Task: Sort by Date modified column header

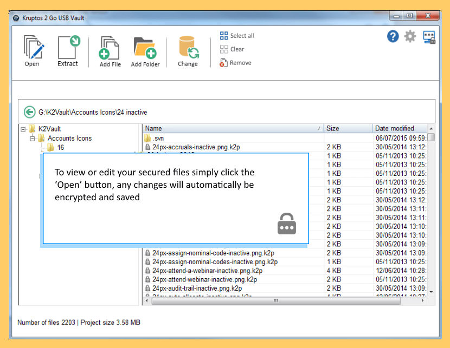Action: click(x=400, y=128)
